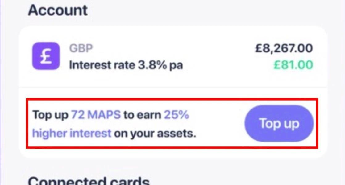Viewport: 345px width, 185px height.
Task: Tap the GBP currency label
Action: 81,48
